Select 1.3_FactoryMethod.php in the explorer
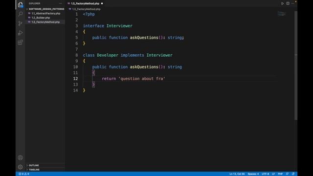 pos(45,22)
